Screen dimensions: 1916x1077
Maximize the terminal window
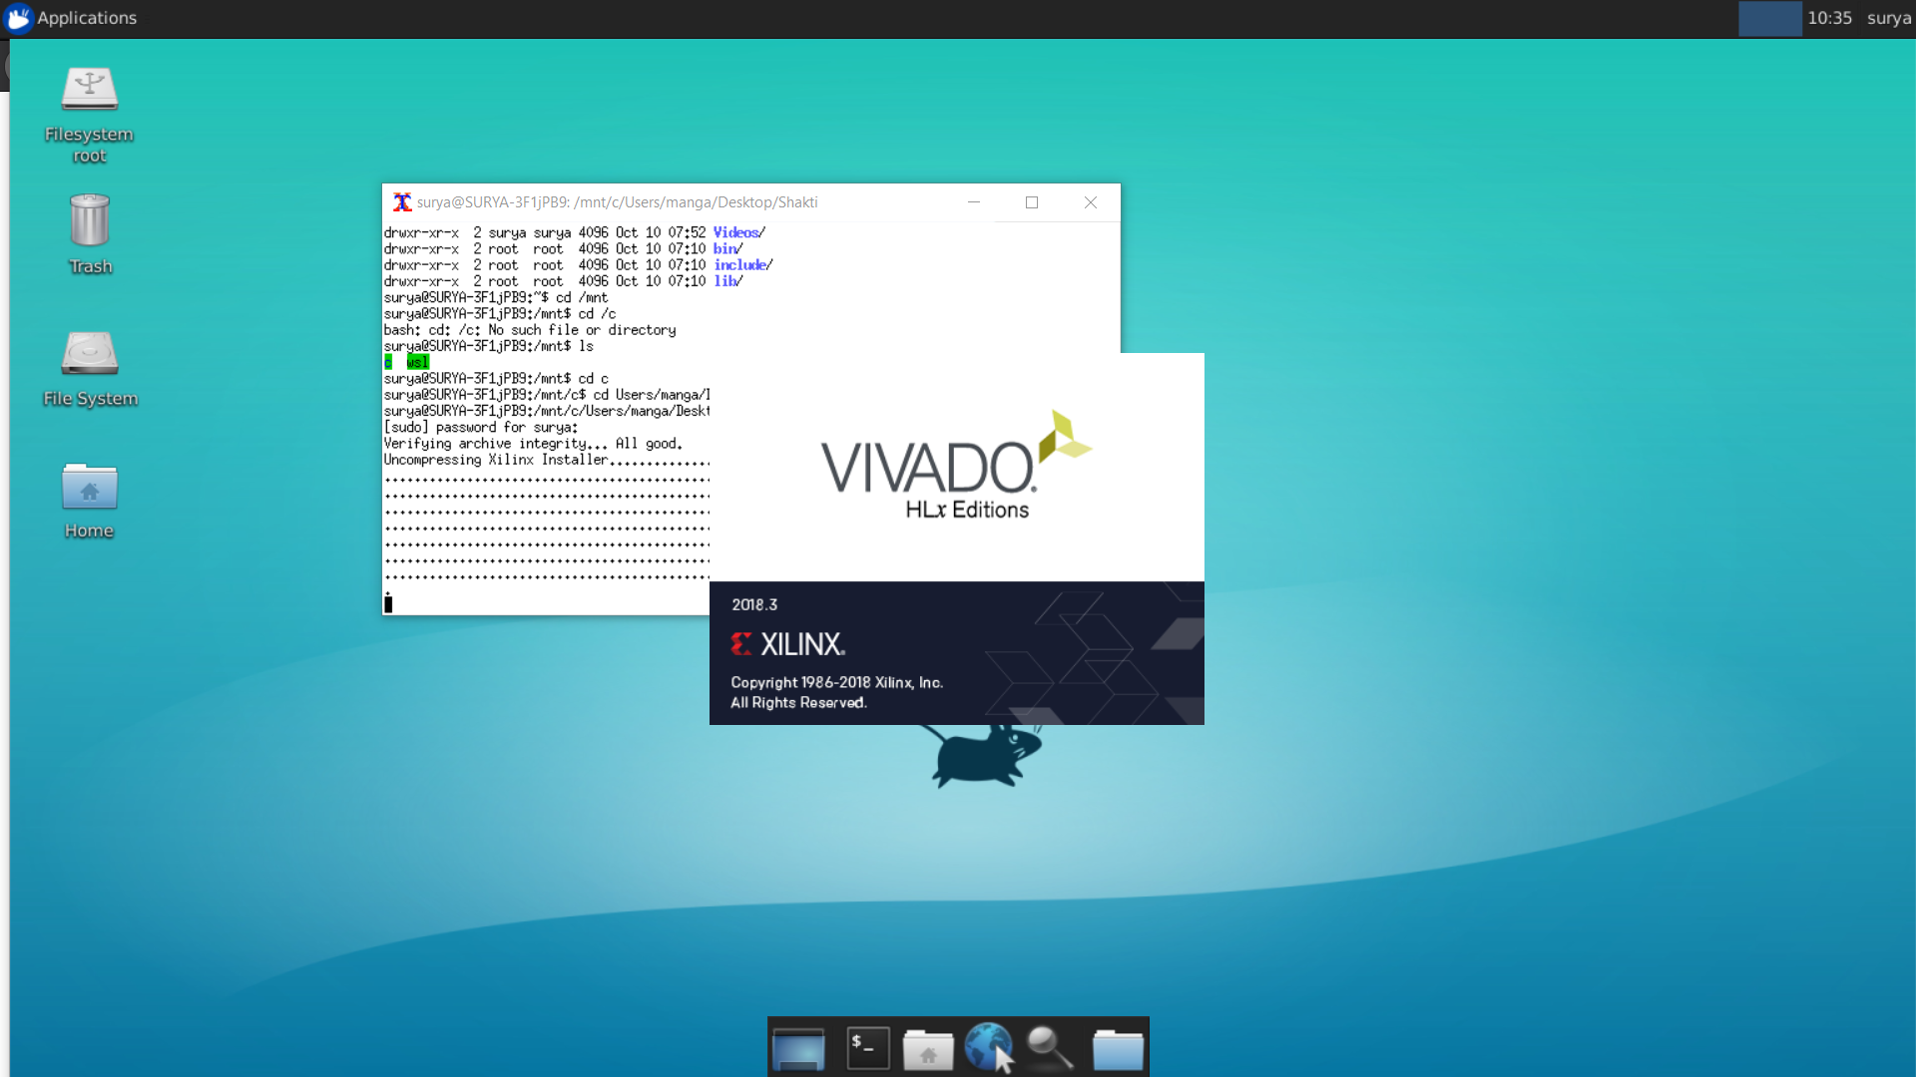[1032, 202]
